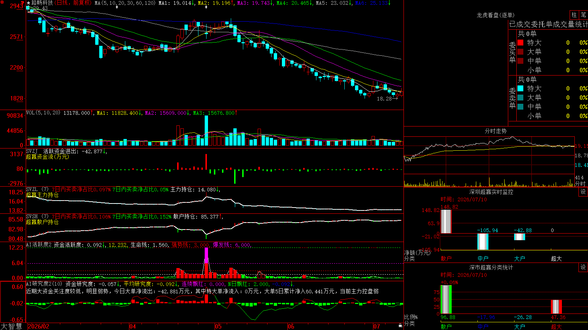Click the dark red 大单 buy-order swatch
The width and height of the screenshot is (588, 330).
click(x=520, y=52)
